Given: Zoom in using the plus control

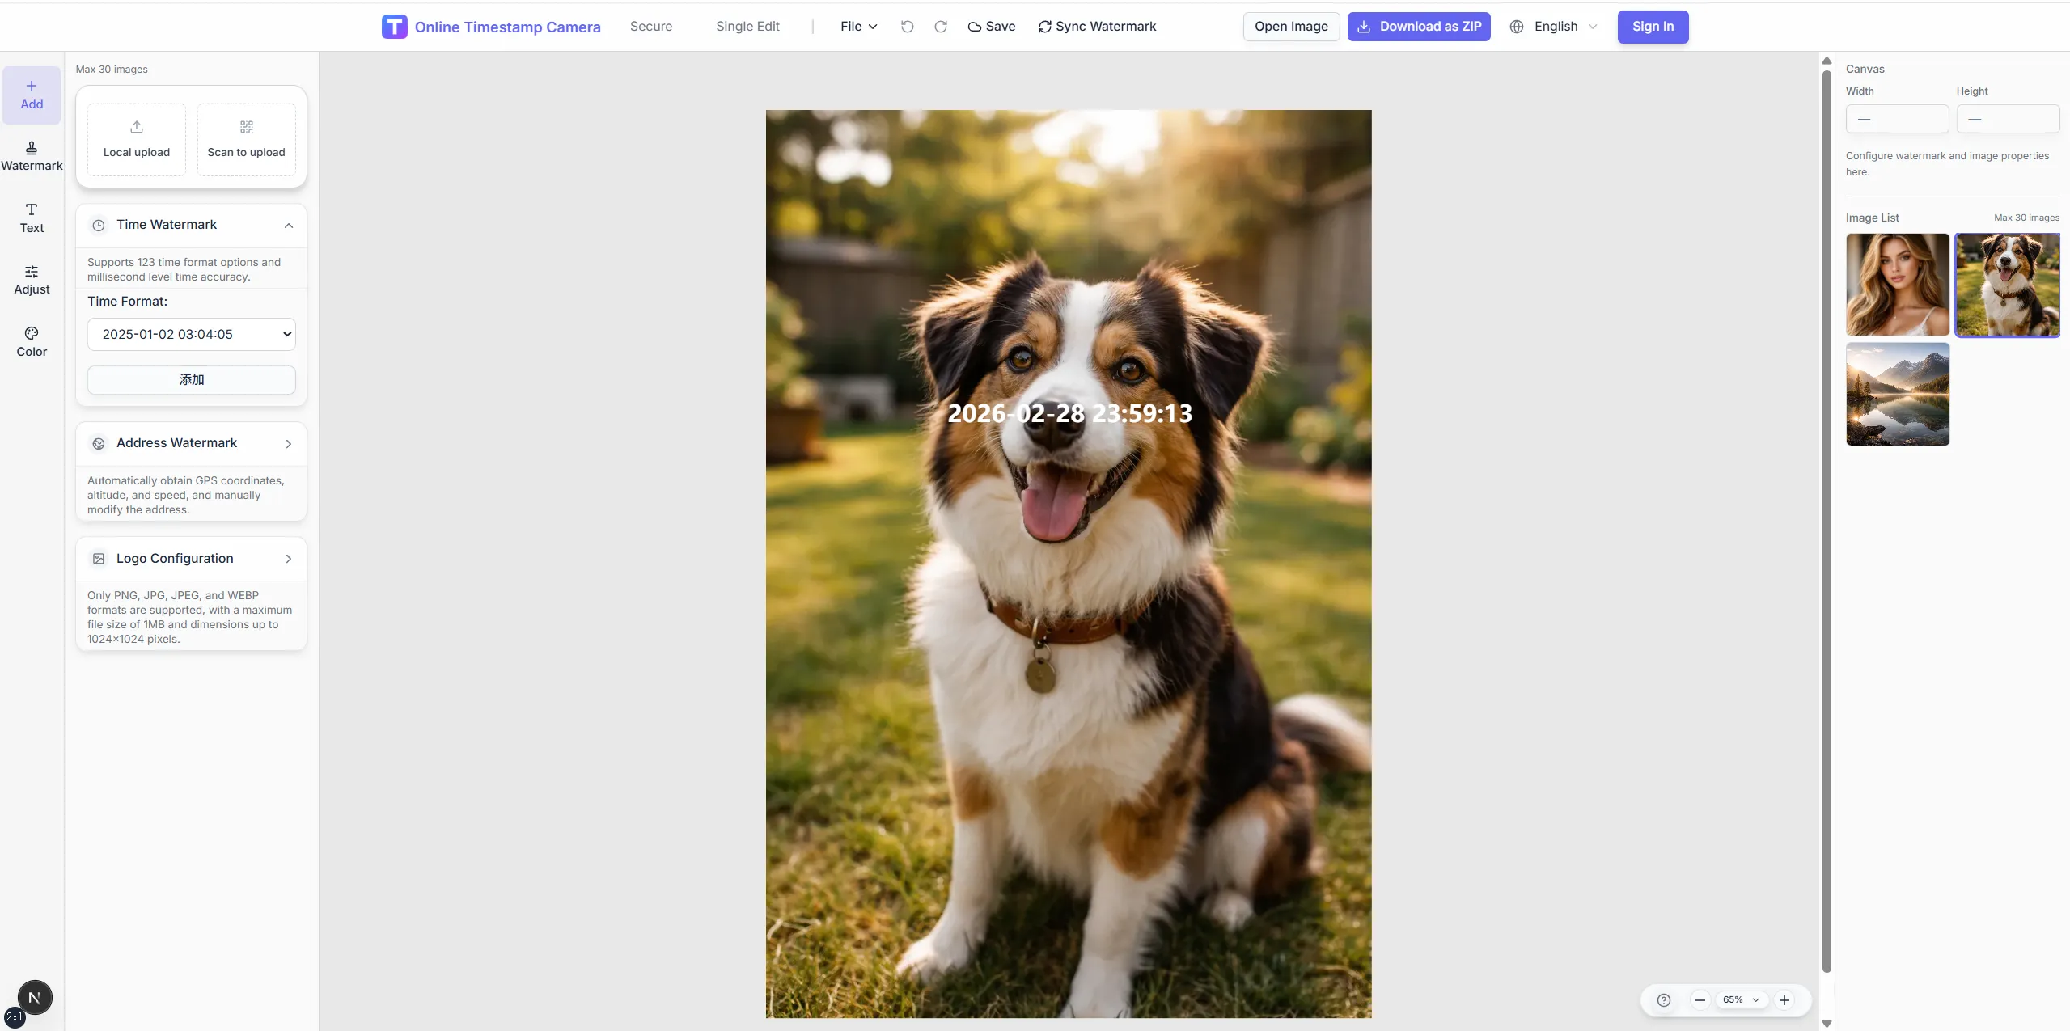Looking at the screenshot, I should click(1785, 1000).
